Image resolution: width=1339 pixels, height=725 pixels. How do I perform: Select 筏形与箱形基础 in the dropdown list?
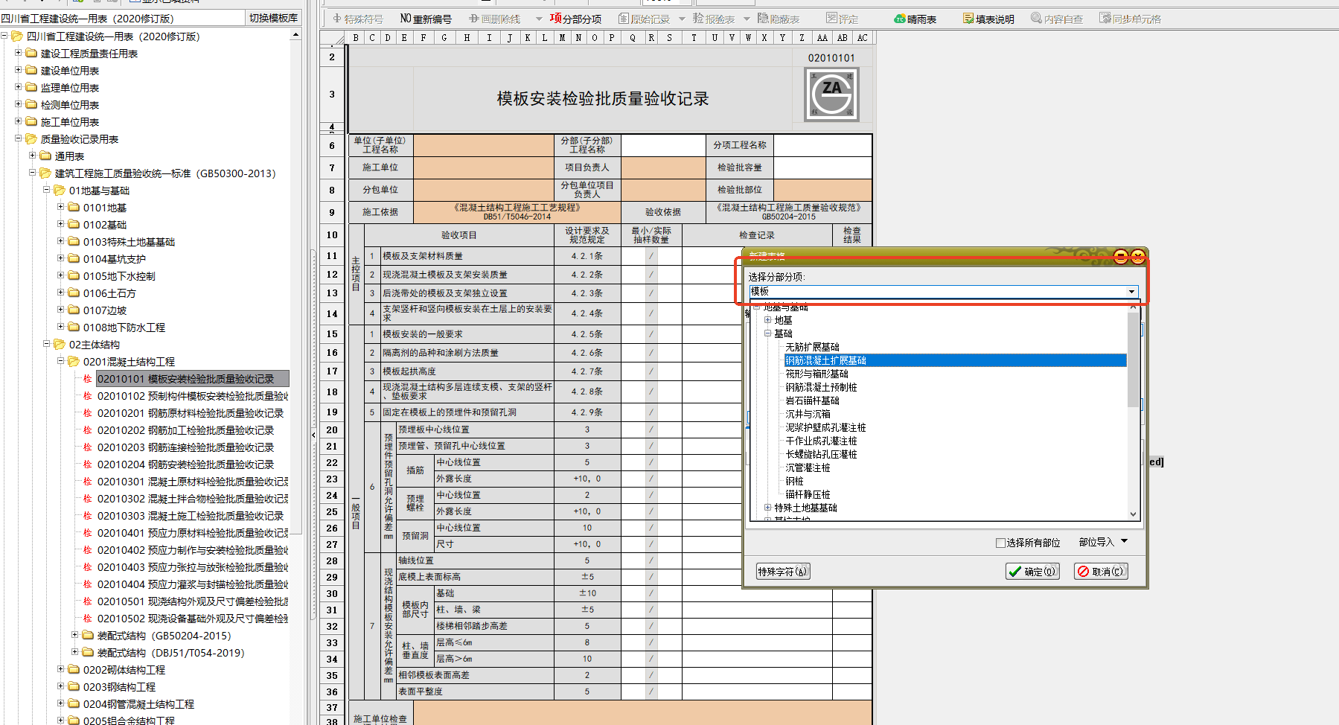tap(816, 374)
